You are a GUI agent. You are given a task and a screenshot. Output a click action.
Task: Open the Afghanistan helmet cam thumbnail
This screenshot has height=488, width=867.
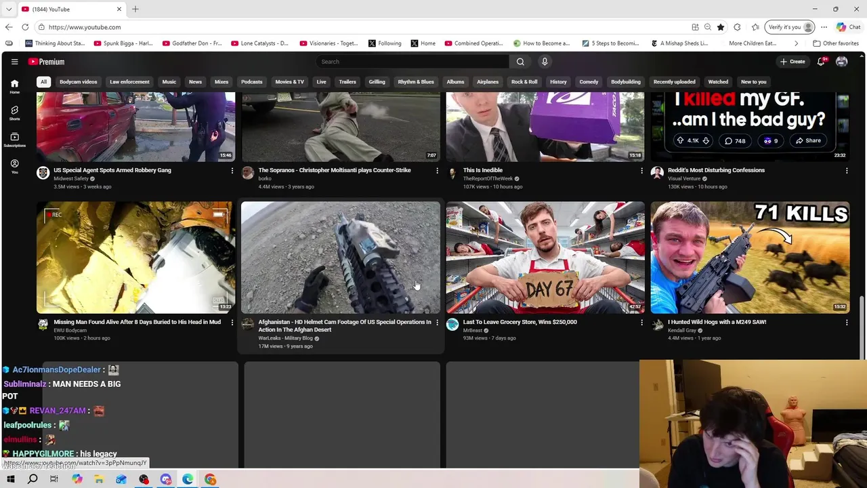341,257
